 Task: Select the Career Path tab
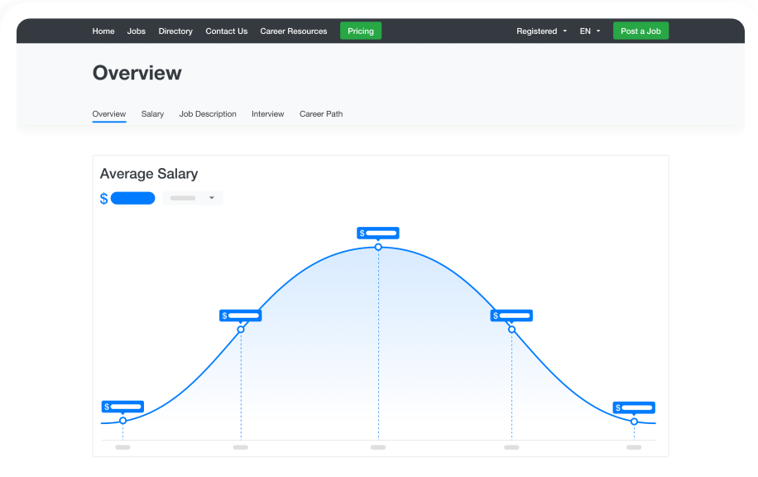pos(321,114)
